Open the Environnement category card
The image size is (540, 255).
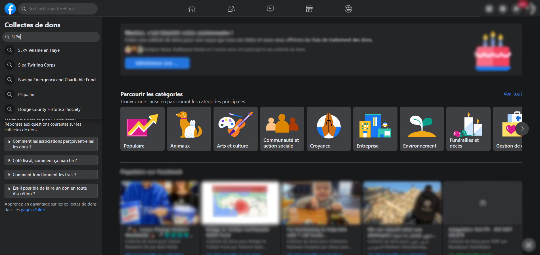(422, 129)
